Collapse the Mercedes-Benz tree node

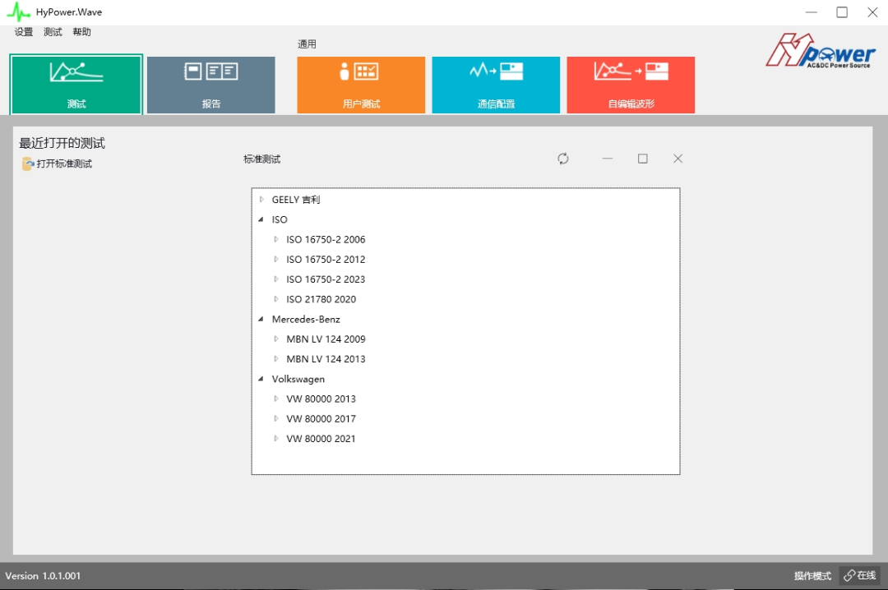click(x=261, y=320)
